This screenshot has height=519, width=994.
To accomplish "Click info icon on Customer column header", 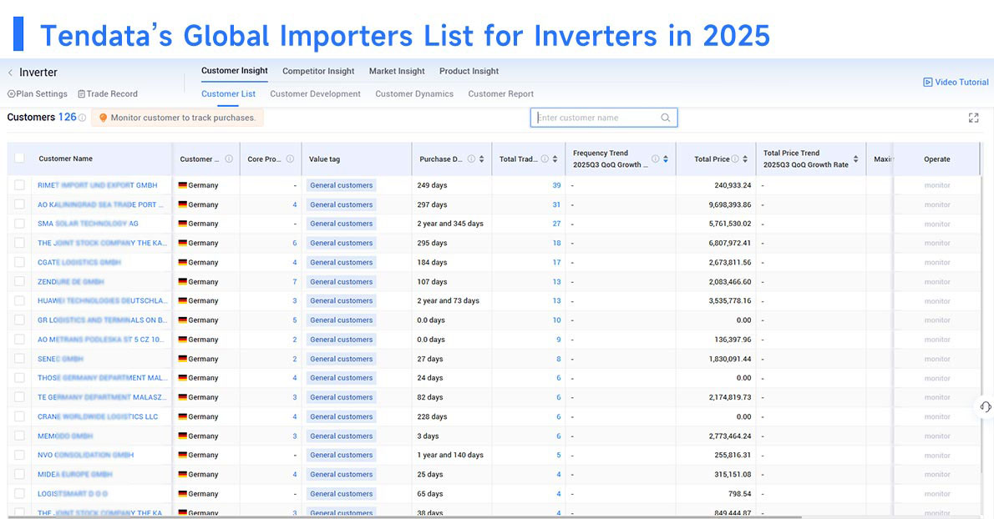I will pos(229,159).
